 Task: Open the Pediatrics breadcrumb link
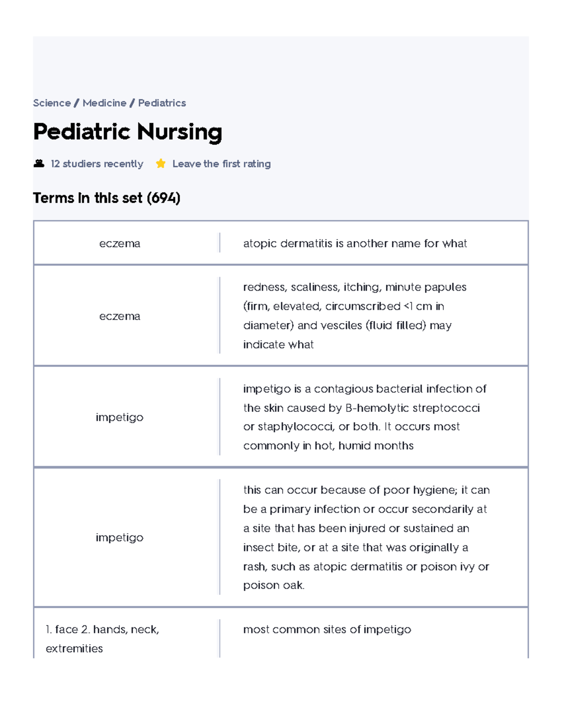point(162,103)
